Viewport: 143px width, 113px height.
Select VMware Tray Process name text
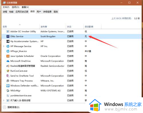point(21,81)
